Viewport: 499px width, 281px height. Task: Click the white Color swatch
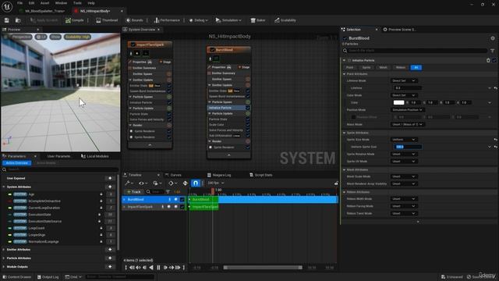[x=398, y=102]
